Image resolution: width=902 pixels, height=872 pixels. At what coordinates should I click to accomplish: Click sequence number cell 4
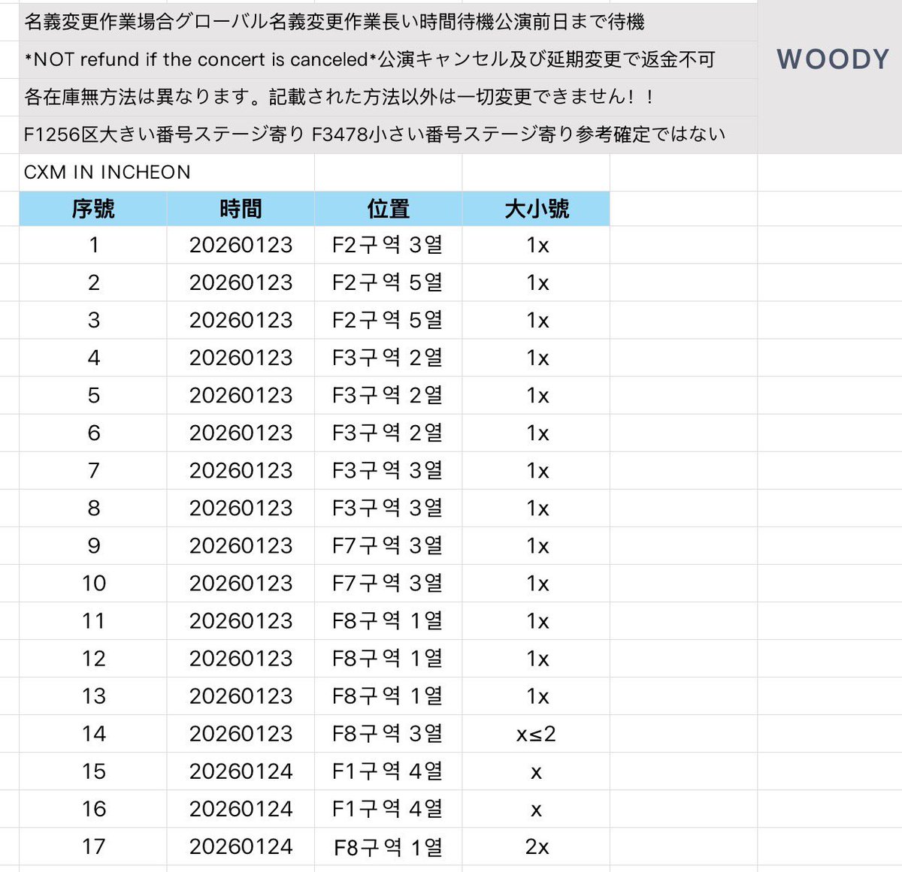pos(93,358)
